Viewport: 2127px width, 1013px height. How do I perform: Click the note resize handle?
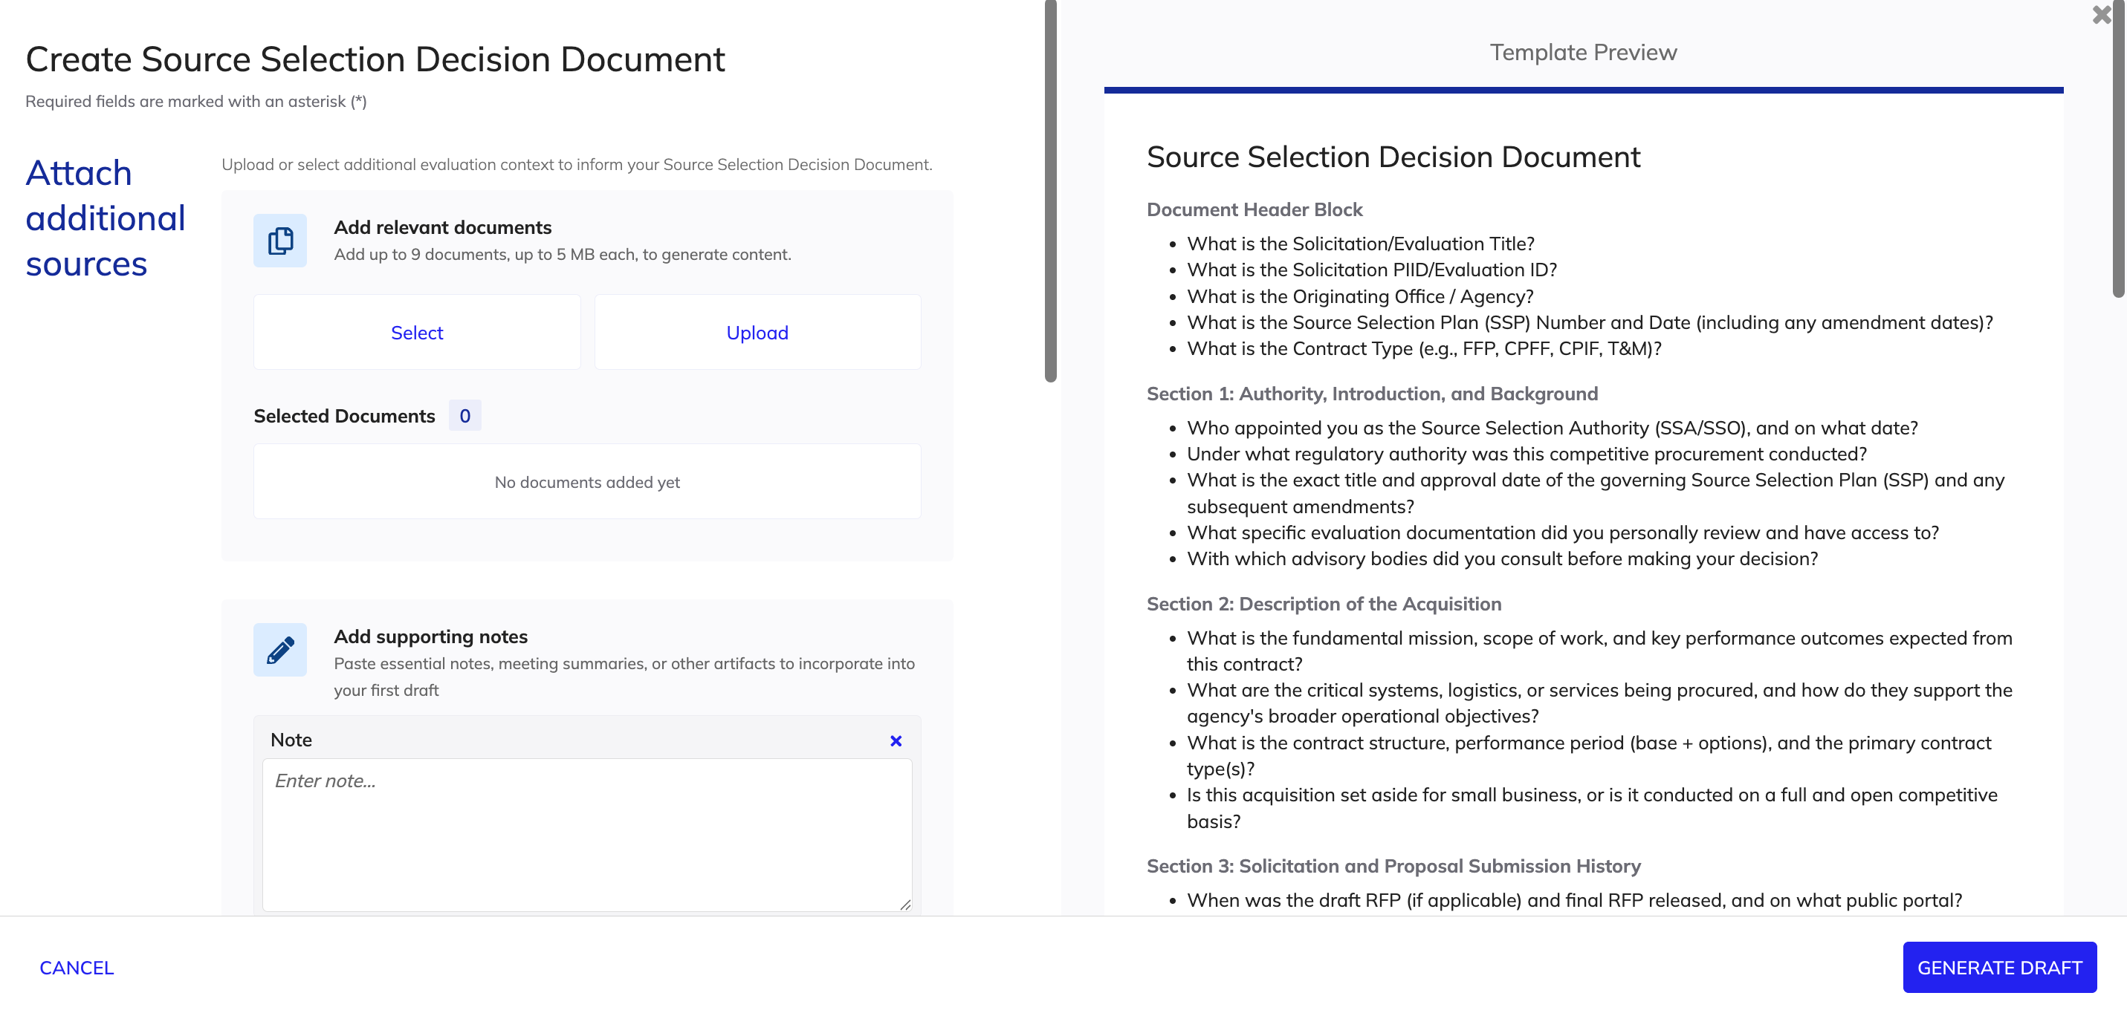click(905, 905)
